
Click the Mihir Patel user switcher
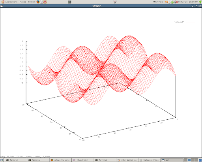coord(161,2)
